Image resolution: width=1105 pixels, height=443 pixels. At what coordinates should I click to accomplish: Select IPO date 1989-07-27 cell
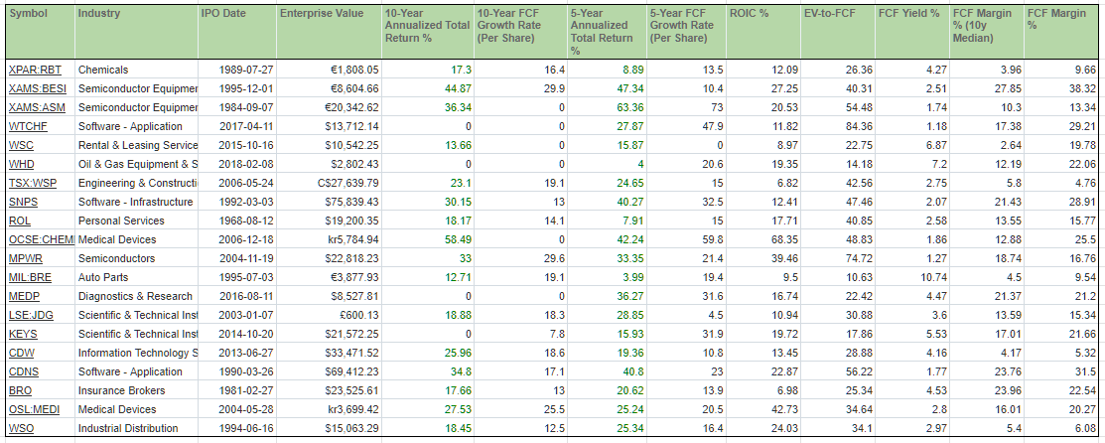tap(236, 70)
